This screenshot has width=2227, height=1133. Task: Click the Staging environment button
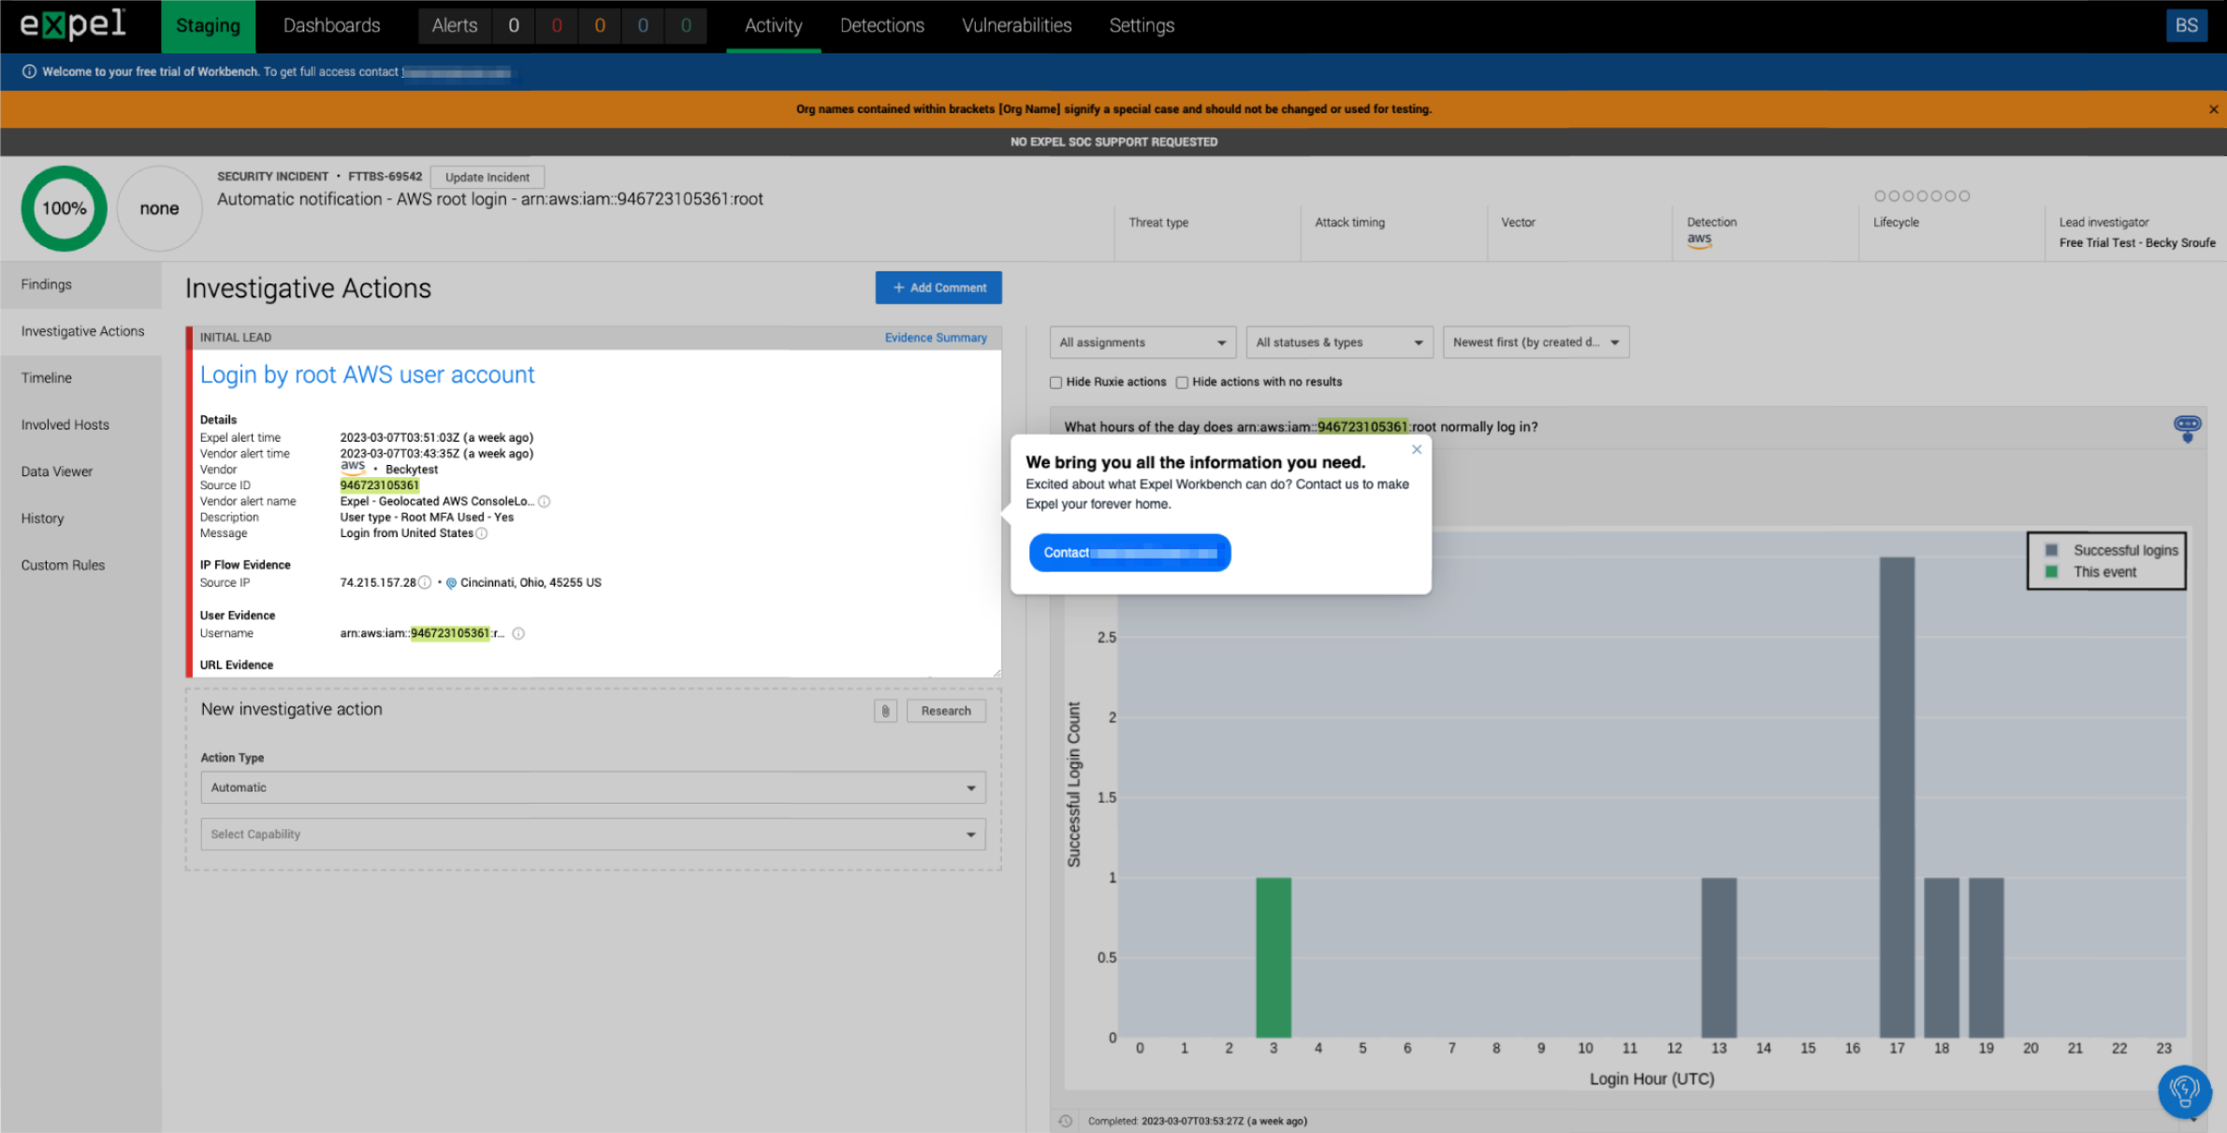(x=208, y=26)
